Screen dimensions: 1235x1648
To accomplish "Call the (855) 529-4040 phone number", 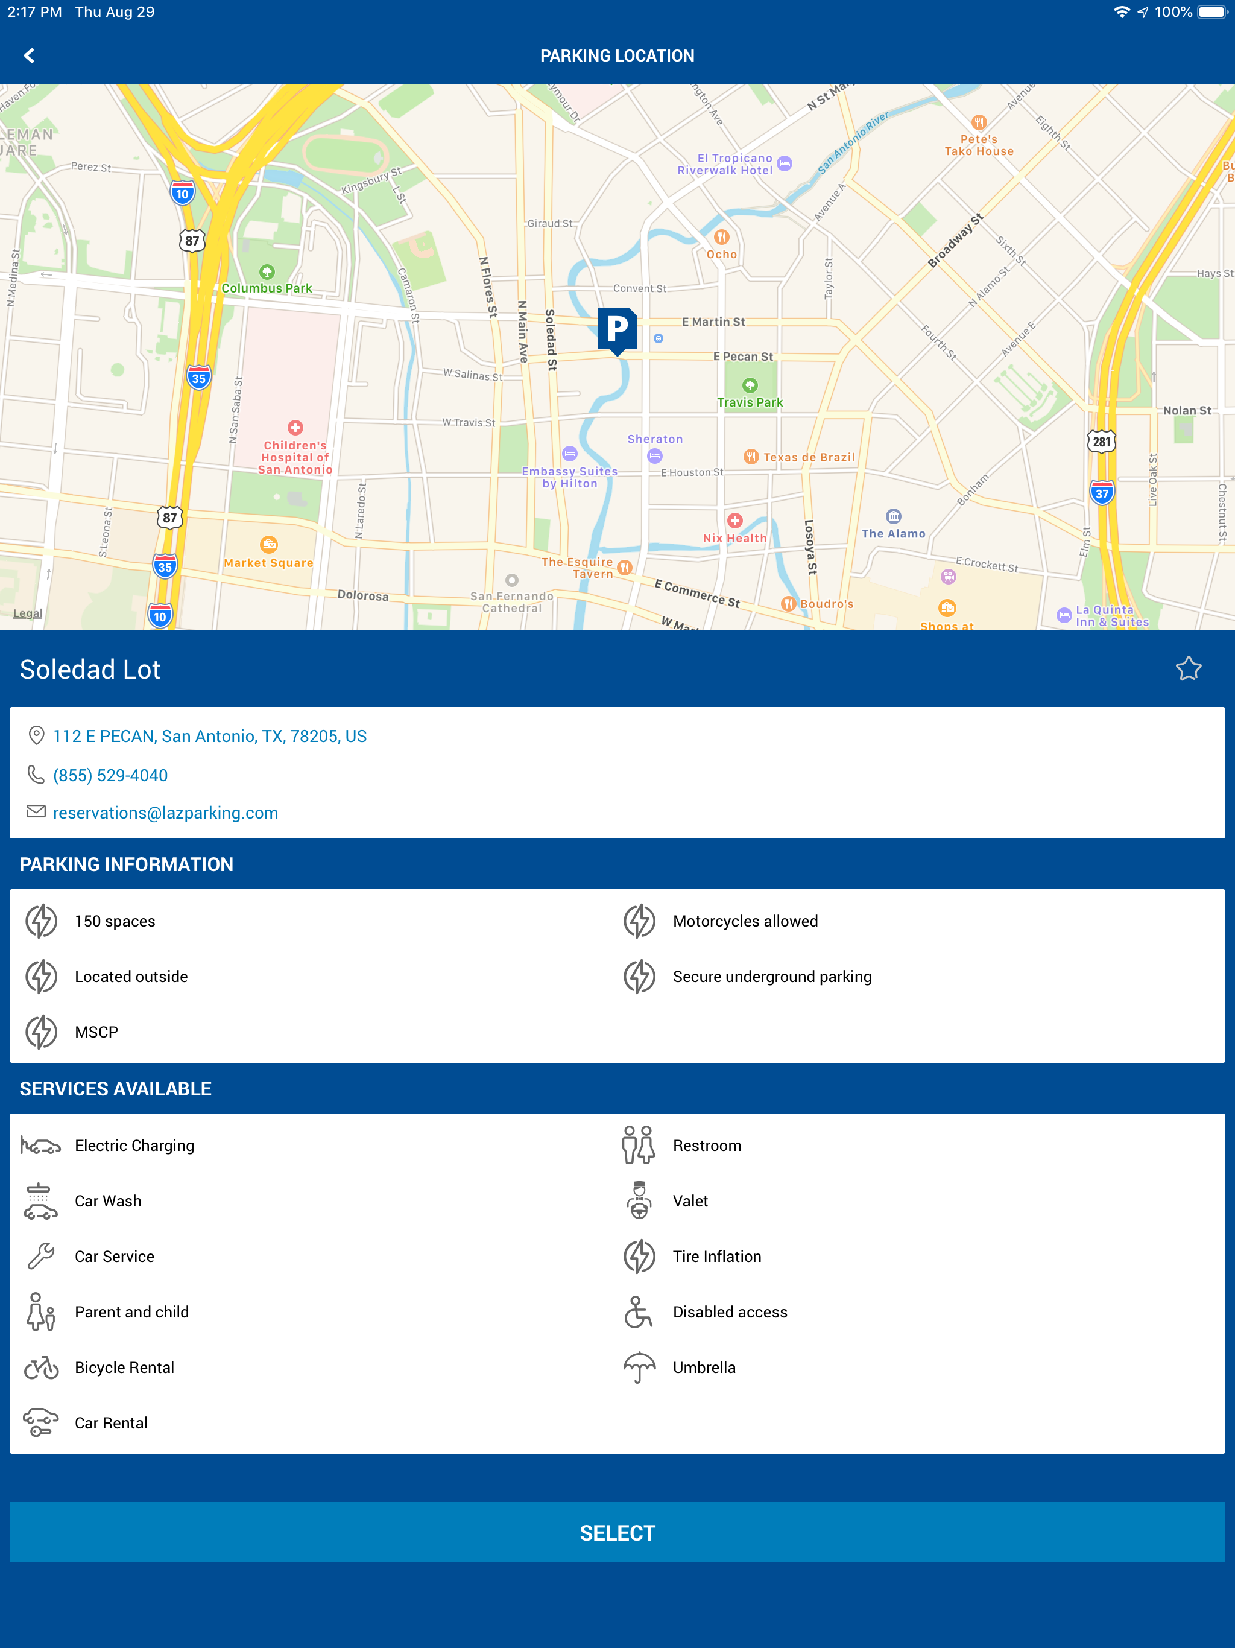I will point(110,775).
